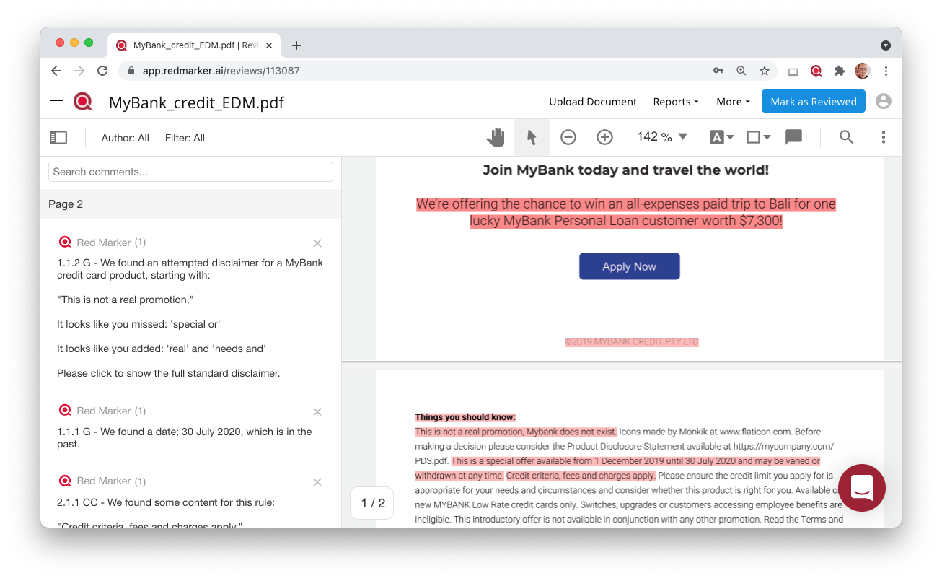942x581 pixels.
Task: Dismiss the 1.1.1 G date comment
Action: click(x=317, y=411)
